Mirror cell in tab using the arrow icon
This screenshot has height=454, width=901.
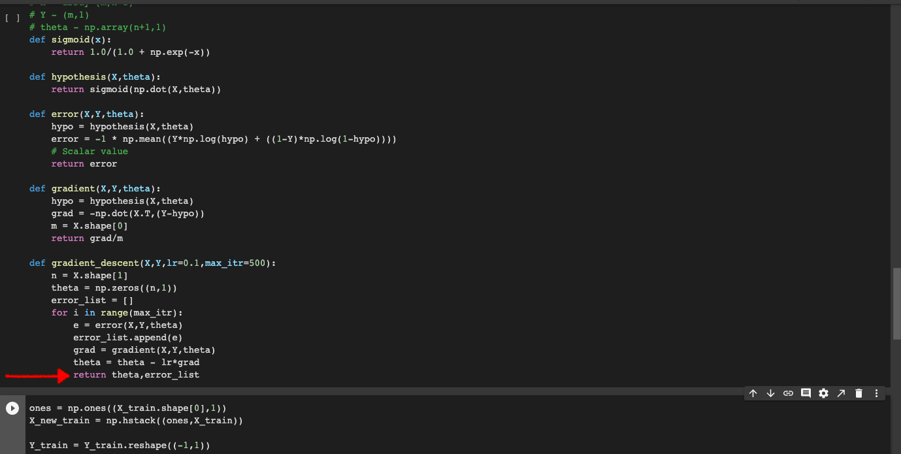point(841,393)
